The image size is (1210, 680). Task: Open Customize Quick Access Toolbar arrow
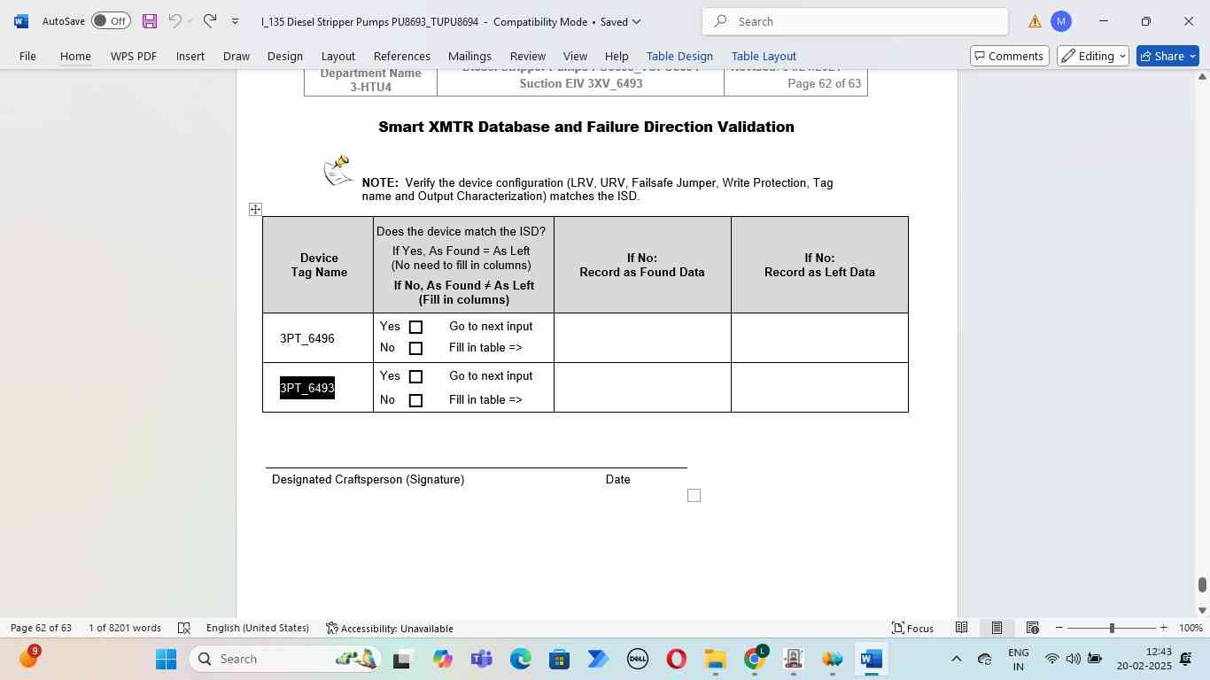click(235, 21)
